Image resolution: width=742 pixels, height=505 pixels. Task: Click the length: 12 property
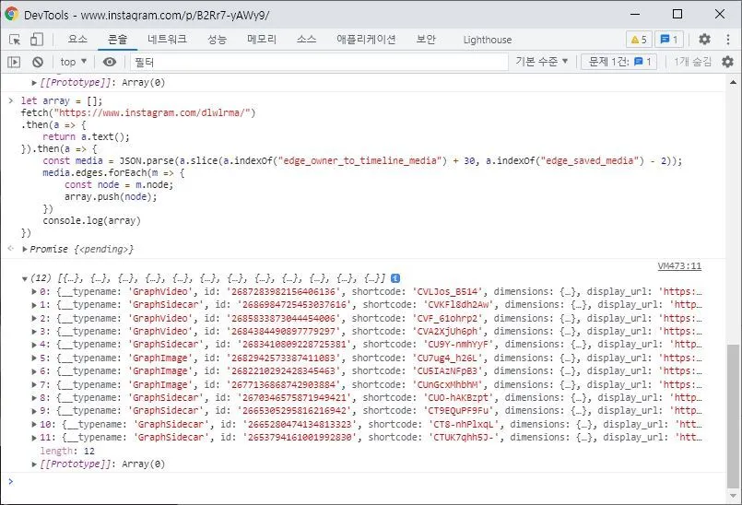click(x=67, y=451)
